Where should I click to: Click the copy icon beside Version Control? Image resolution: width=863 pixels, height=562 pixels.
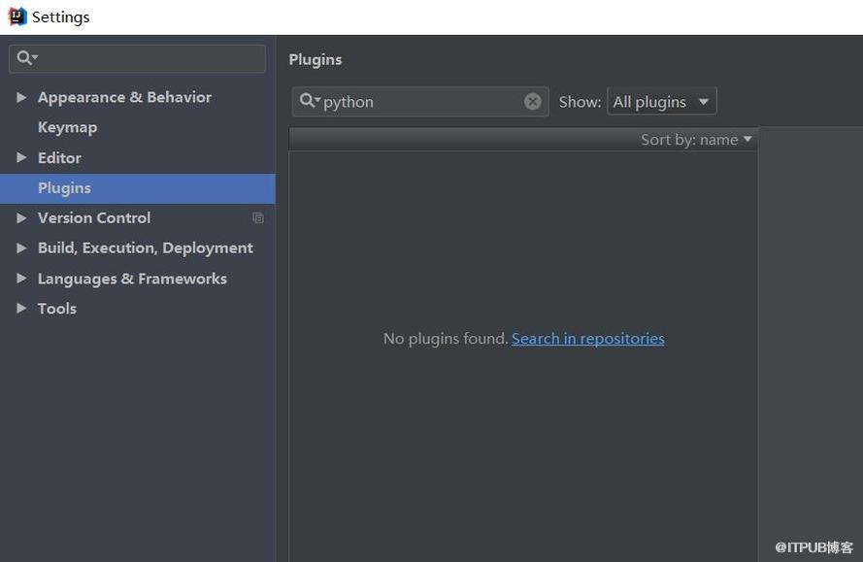point(258,218)
